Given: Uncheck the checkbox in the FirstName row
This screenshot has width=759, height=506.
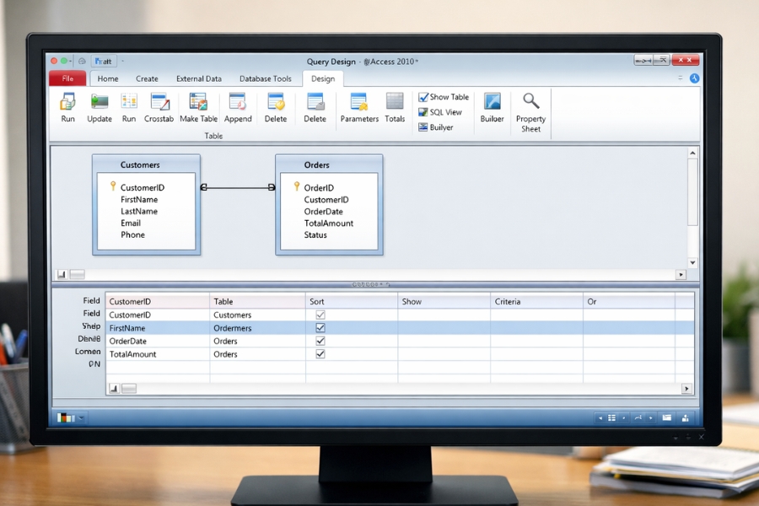Looking at the screenshot, I should tap(320, 327).
